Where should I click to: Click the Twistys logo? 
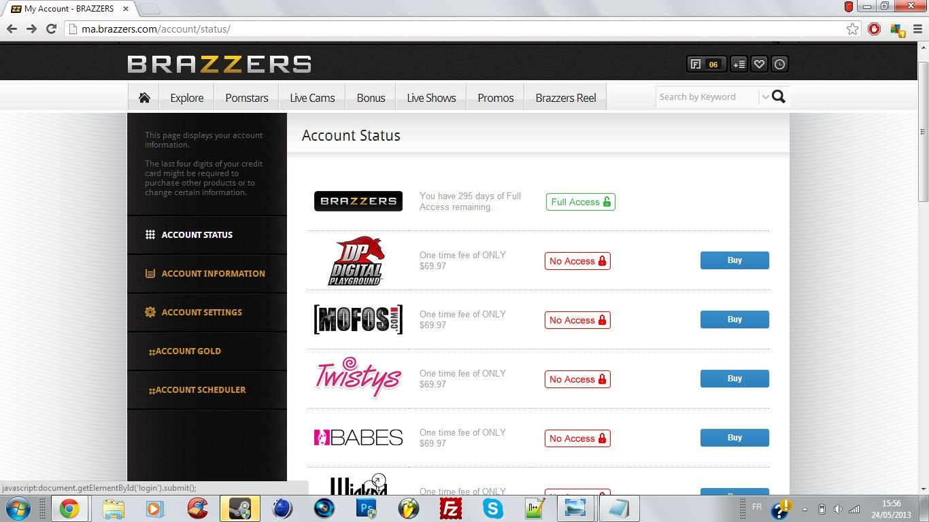(358, 377)
